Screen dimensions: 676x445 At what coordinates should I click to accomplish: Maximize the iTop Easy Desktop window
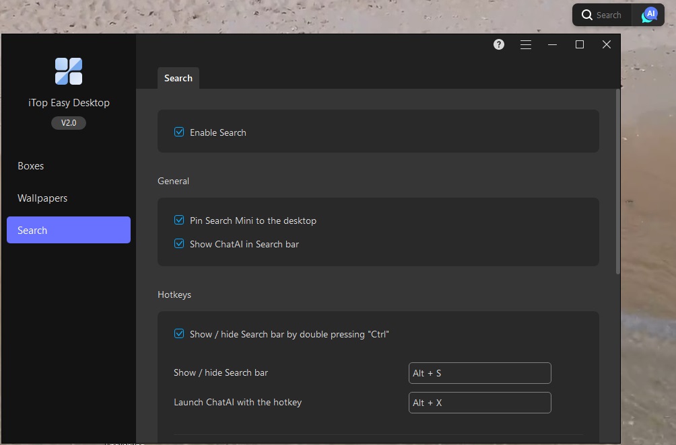(580, 44)
